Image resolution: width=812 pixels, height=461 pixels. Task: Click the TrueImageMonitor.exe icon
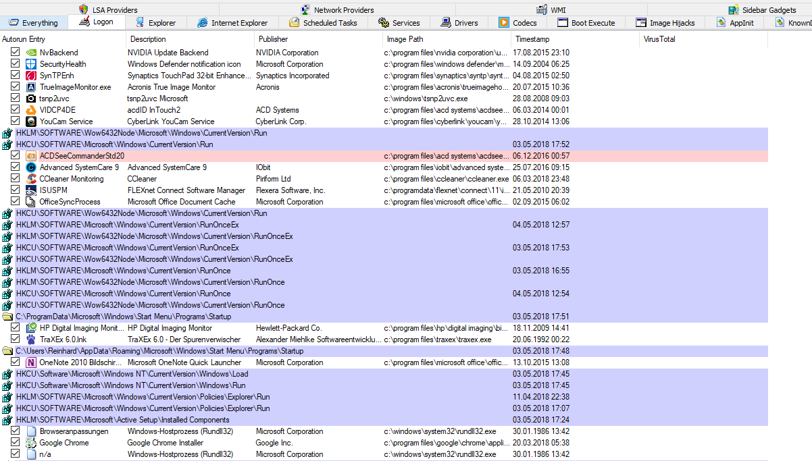[x=31, y=87]
